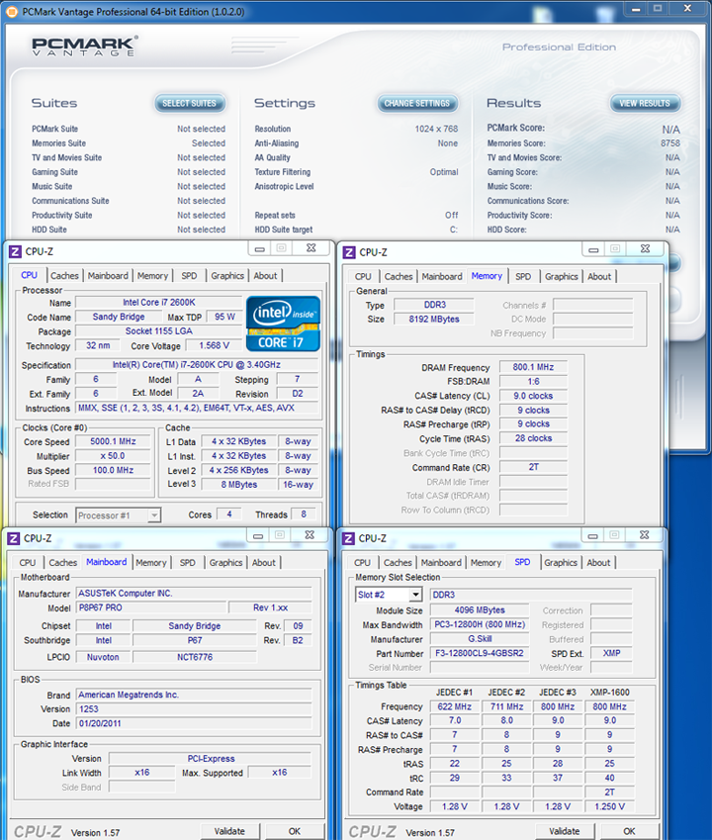This screenshot has width=712, height=840.
Task: Open Mainboard tab in the CPU tab window
Action: click(108, 276)
